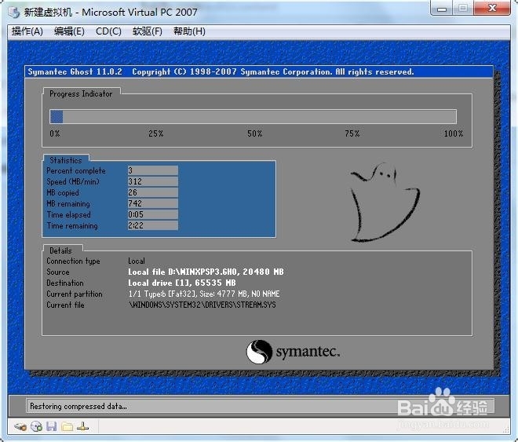
Task: Click the Speed value 312
Action: (152, 181)
